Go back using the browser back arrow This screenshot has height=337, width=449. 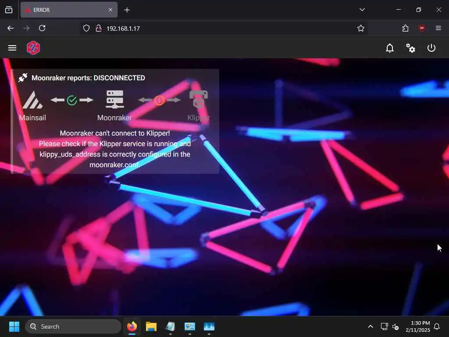[x=11, y=29]
